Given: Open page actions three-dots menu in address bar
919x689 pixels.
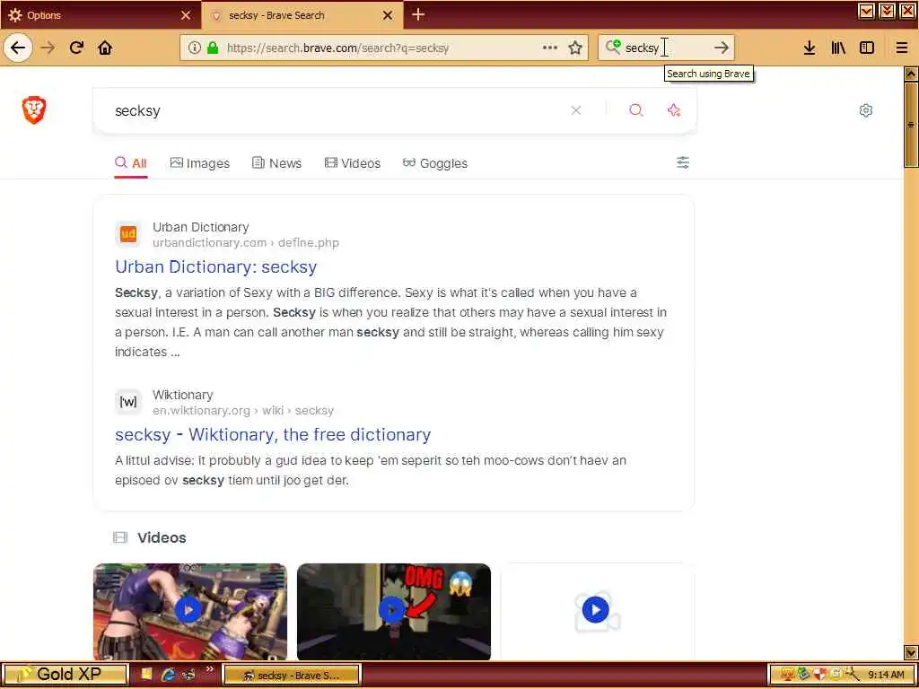Looking at the screenshot, I should pyautogui.click(x=550, y=48).
